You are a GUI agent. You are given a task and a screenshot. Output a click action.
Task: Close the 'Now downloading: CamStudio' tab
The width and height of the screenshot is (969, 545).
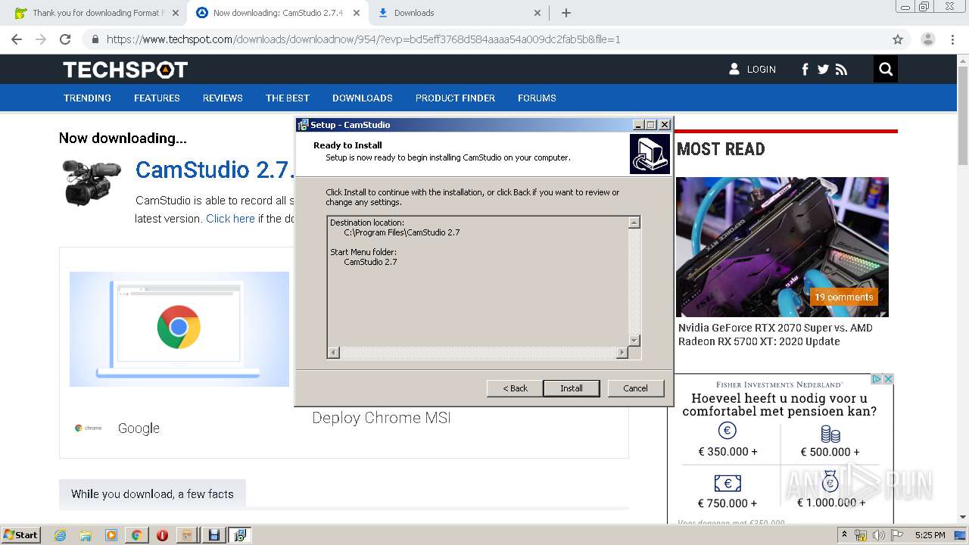[x=357, y=13]
